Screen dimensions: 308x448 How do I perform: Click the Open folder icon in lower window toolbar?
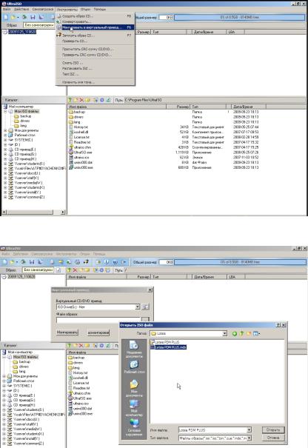tap(13, 261)
